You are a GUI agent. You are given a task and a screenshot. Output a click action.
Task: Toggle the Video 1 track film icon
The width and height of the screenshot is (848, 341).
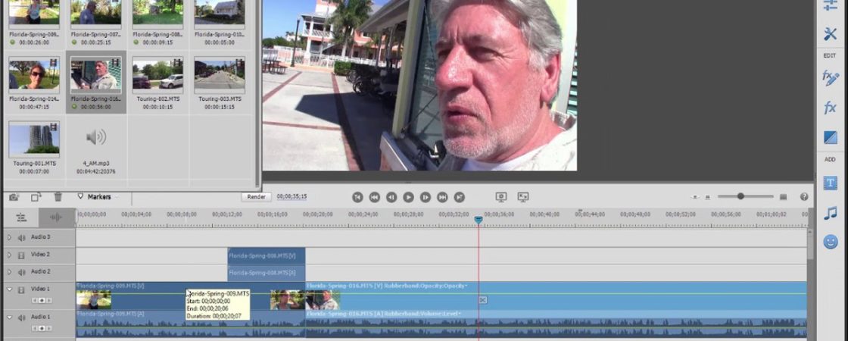tap(22, 289)
